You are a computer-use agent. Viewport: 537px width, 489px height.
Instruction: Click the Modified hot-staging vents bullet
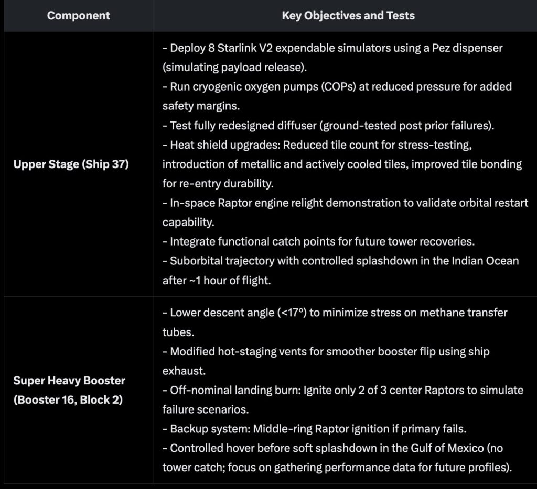click(329, 351)
